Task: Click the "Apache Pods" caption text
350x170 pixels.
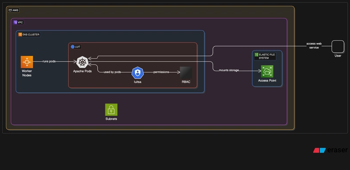Action: 82,71
